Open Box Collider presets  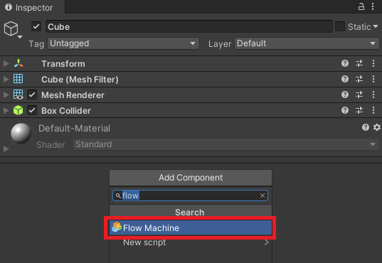[359, 110]
